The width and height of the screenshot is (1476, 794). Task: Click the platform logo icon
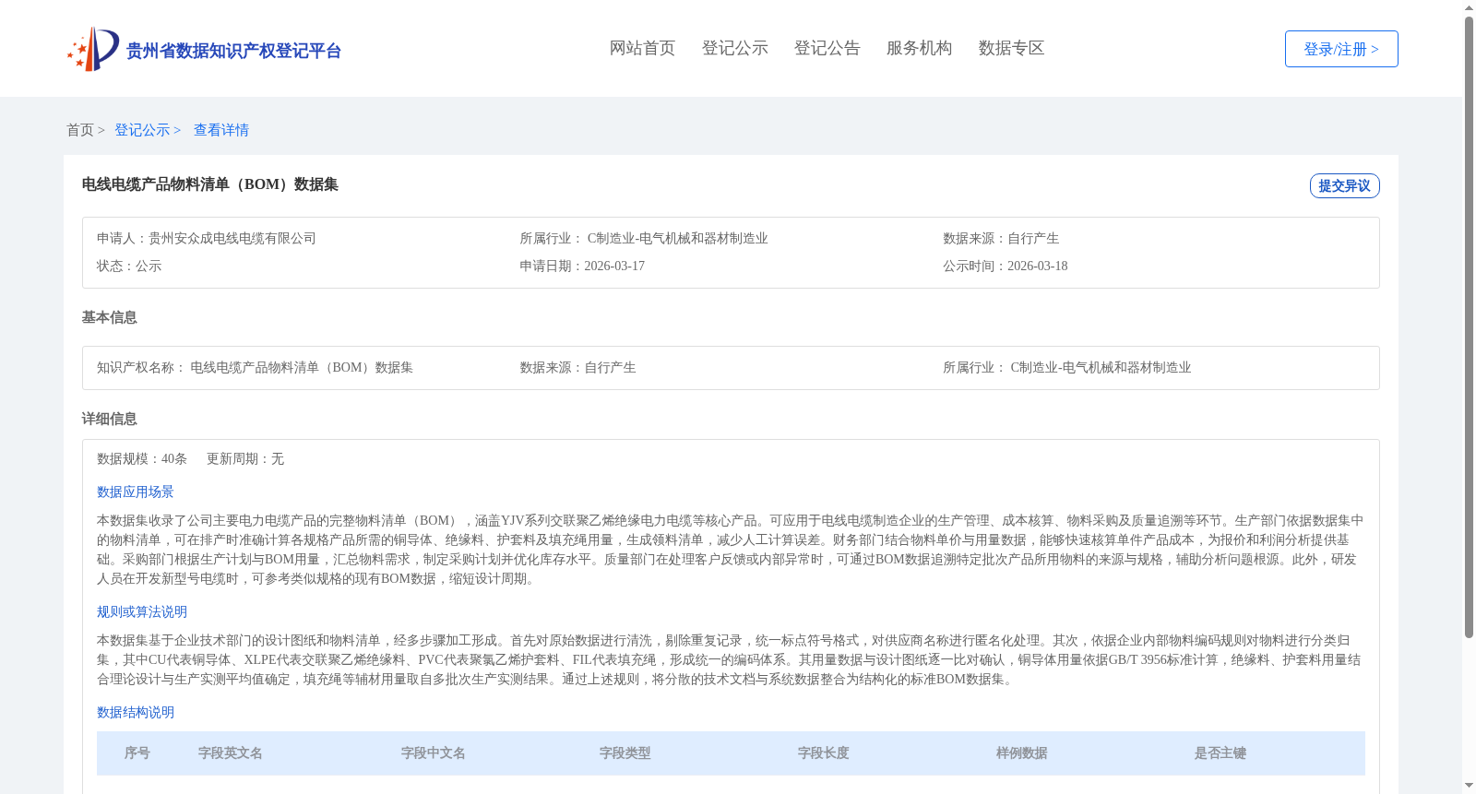pos(93,49)
